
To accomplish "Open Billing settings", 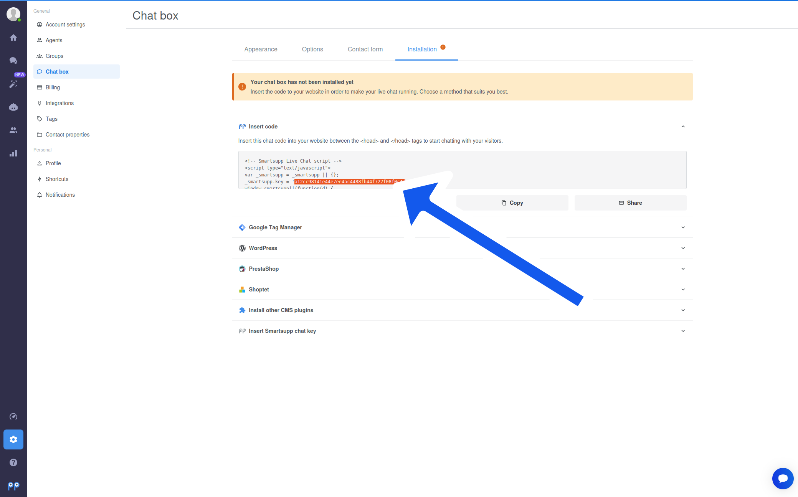I will click(76, 87).
